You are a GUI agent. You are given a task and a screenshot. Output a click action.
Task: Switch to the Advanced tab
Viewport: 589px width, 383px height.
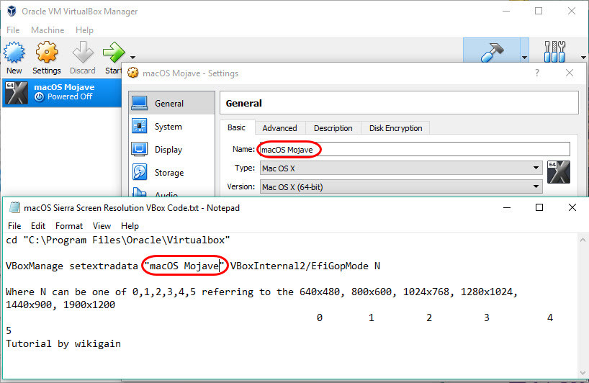pyautogui.click(x=279, y=128)
